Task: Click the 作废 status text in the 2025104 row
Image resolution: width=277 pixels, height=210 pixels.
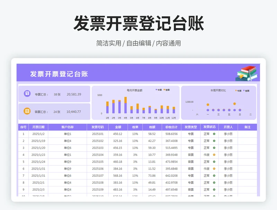Action: tap(206, 155)
